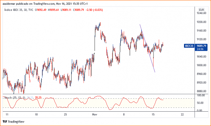Click the 9000.00 price axis label
The image size is (211, 126).
202,65
